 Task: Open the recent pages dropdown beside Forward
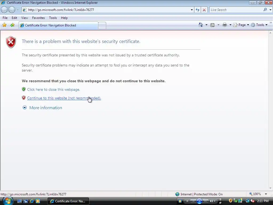[18, 10]
